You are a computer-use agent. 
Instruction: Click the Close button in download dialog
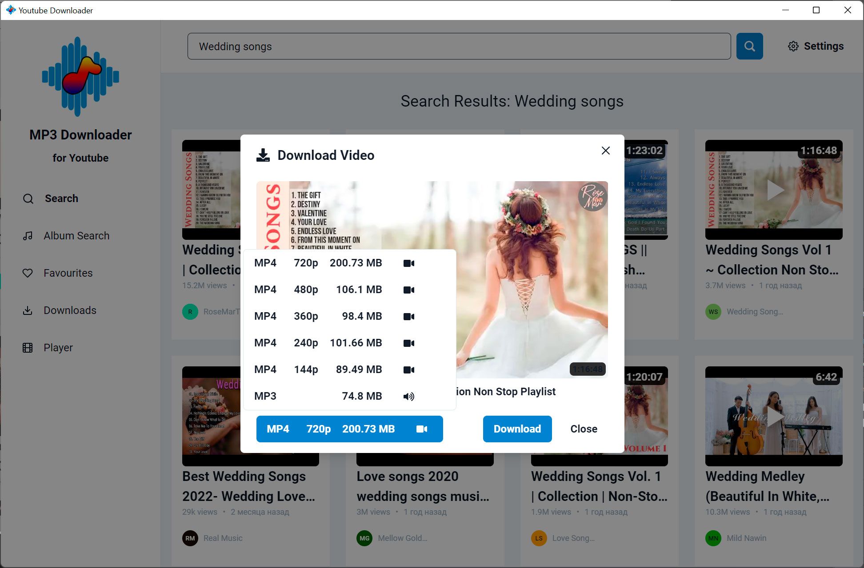(x=582, y=429)
